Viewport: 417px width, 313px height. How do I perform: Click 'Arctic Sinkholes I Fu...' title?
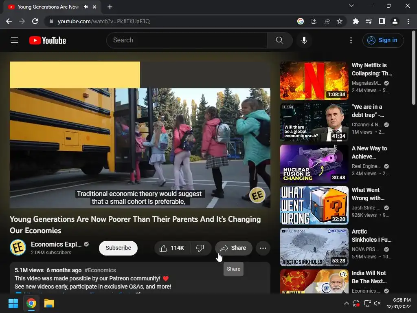click(x=371, y=236)
